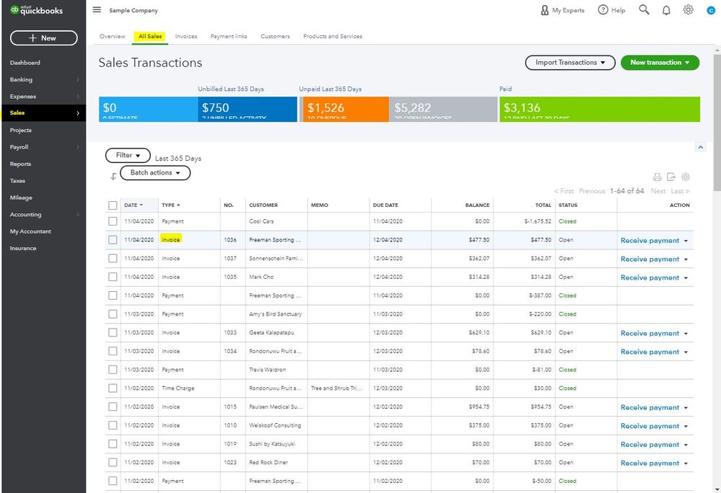Viewport: 721px width, 493px height.
Task: Click the blue $0 estimate bar
Action: [148, 110]
